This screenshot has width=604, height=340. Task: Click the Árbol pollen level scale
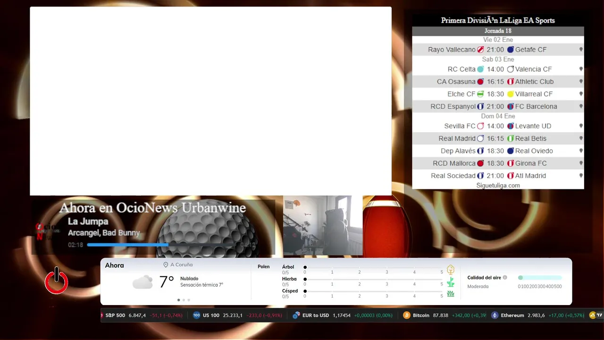(x=373, y=267)
